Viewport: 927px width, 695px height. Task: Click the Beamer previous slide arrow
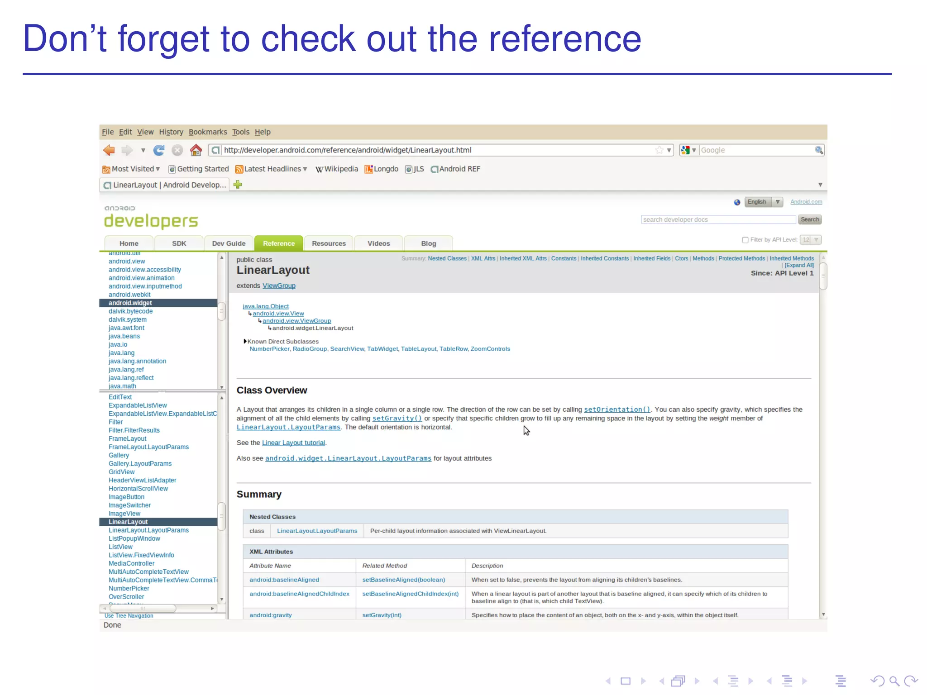608,681
